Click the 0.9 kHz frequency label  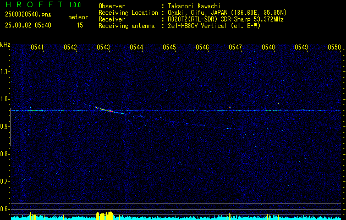4,127
